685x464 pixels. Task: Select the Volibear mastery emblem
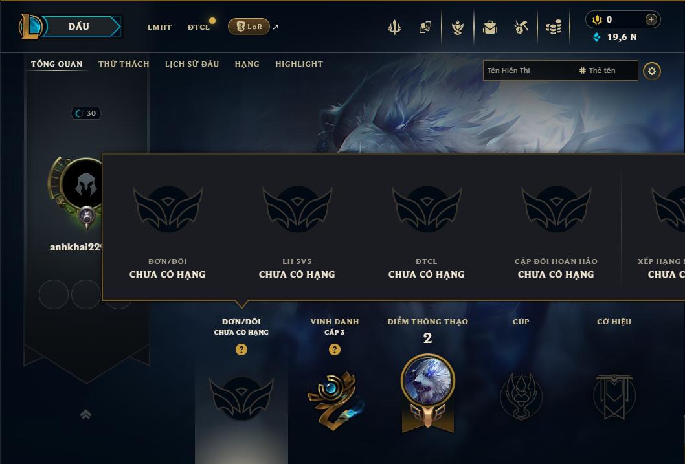[x=428, y=392]
